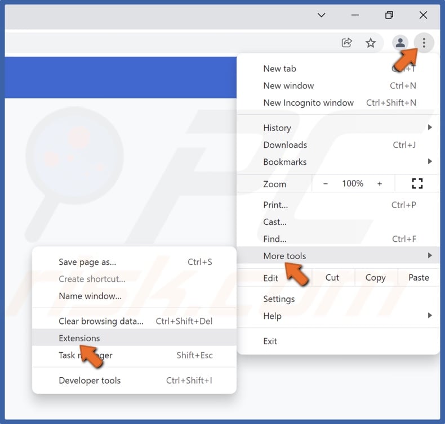Image resolution: width=445 pixels, height=424 pixels.
Task: Close the Chrome window
Action: (x=423, y=15)
